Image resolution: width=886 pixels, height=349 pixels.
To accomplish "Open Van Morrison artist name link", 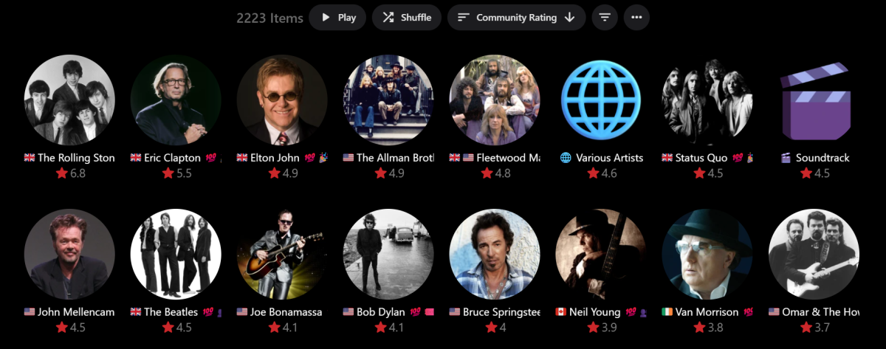I will 707,312.
